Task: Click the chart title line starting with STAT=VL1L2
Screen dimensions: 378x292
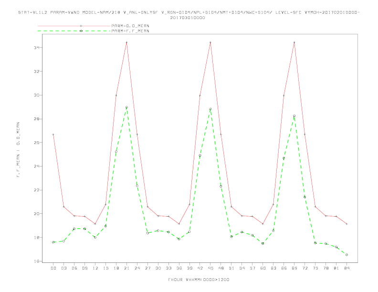Action: [x=189, y=12]
